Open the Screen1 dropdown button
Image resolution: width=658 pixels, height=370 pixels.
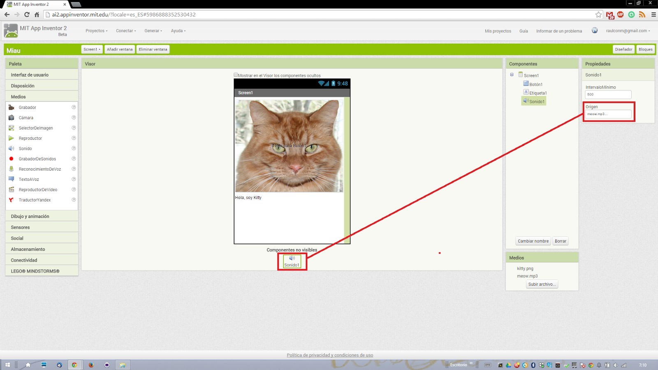pyautogui.click(x=92, y=49)
